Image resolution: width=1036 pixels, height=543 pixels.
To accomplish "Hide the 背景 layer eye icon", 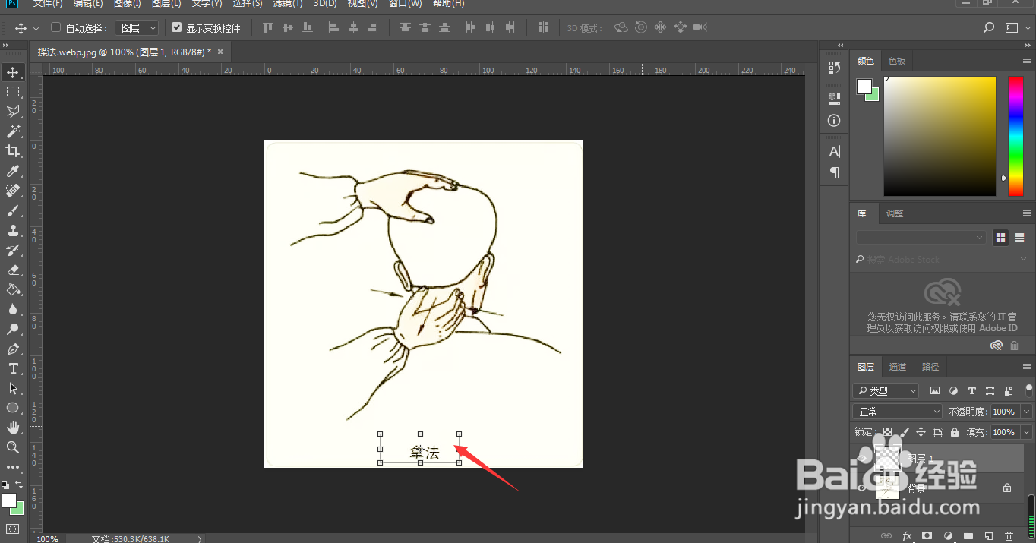I will pyautogui.click(x=861, y=488).
